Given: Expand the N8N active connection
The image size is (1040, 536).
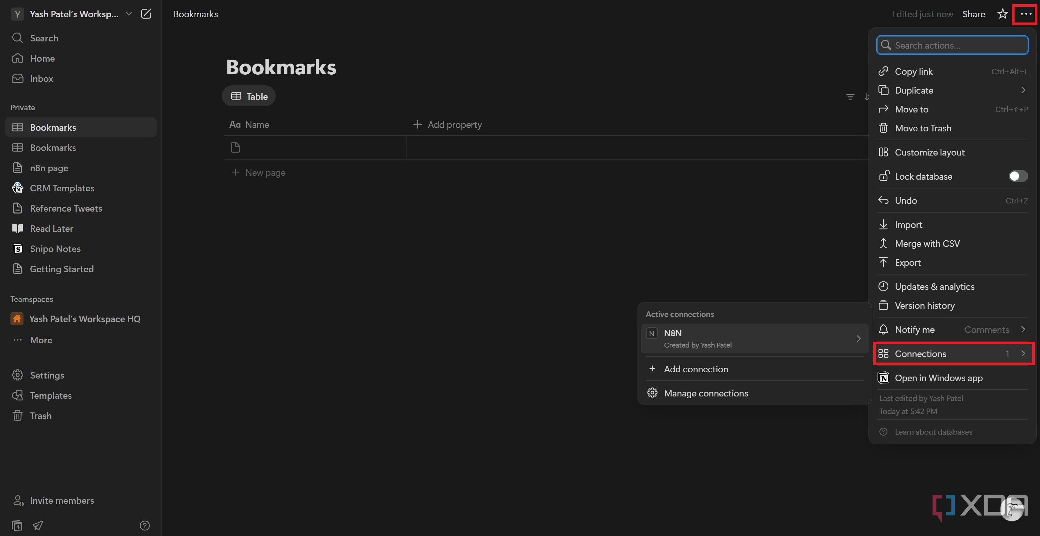Looking at the screenshot, I should click(x=754, y=339).
